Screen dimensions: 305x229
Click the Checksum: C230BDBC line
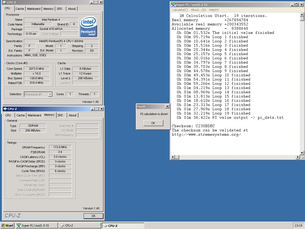pos(193,126)
